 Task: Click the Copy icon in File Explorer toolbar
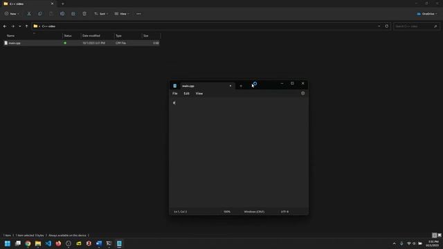tap(40, 14)
